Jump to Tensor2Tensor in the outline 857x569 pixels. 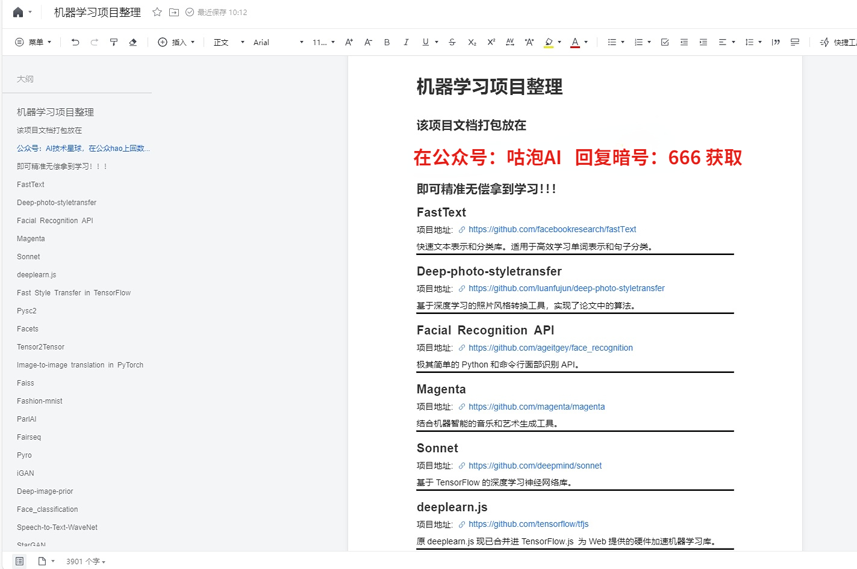coord(40,347)
